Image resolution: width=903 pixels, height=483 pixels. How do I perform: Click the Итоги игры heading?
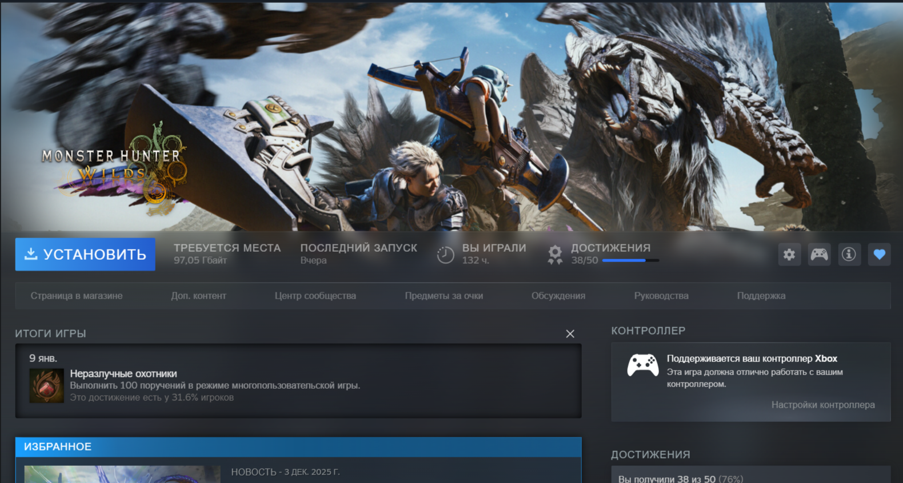coord(51,333)
